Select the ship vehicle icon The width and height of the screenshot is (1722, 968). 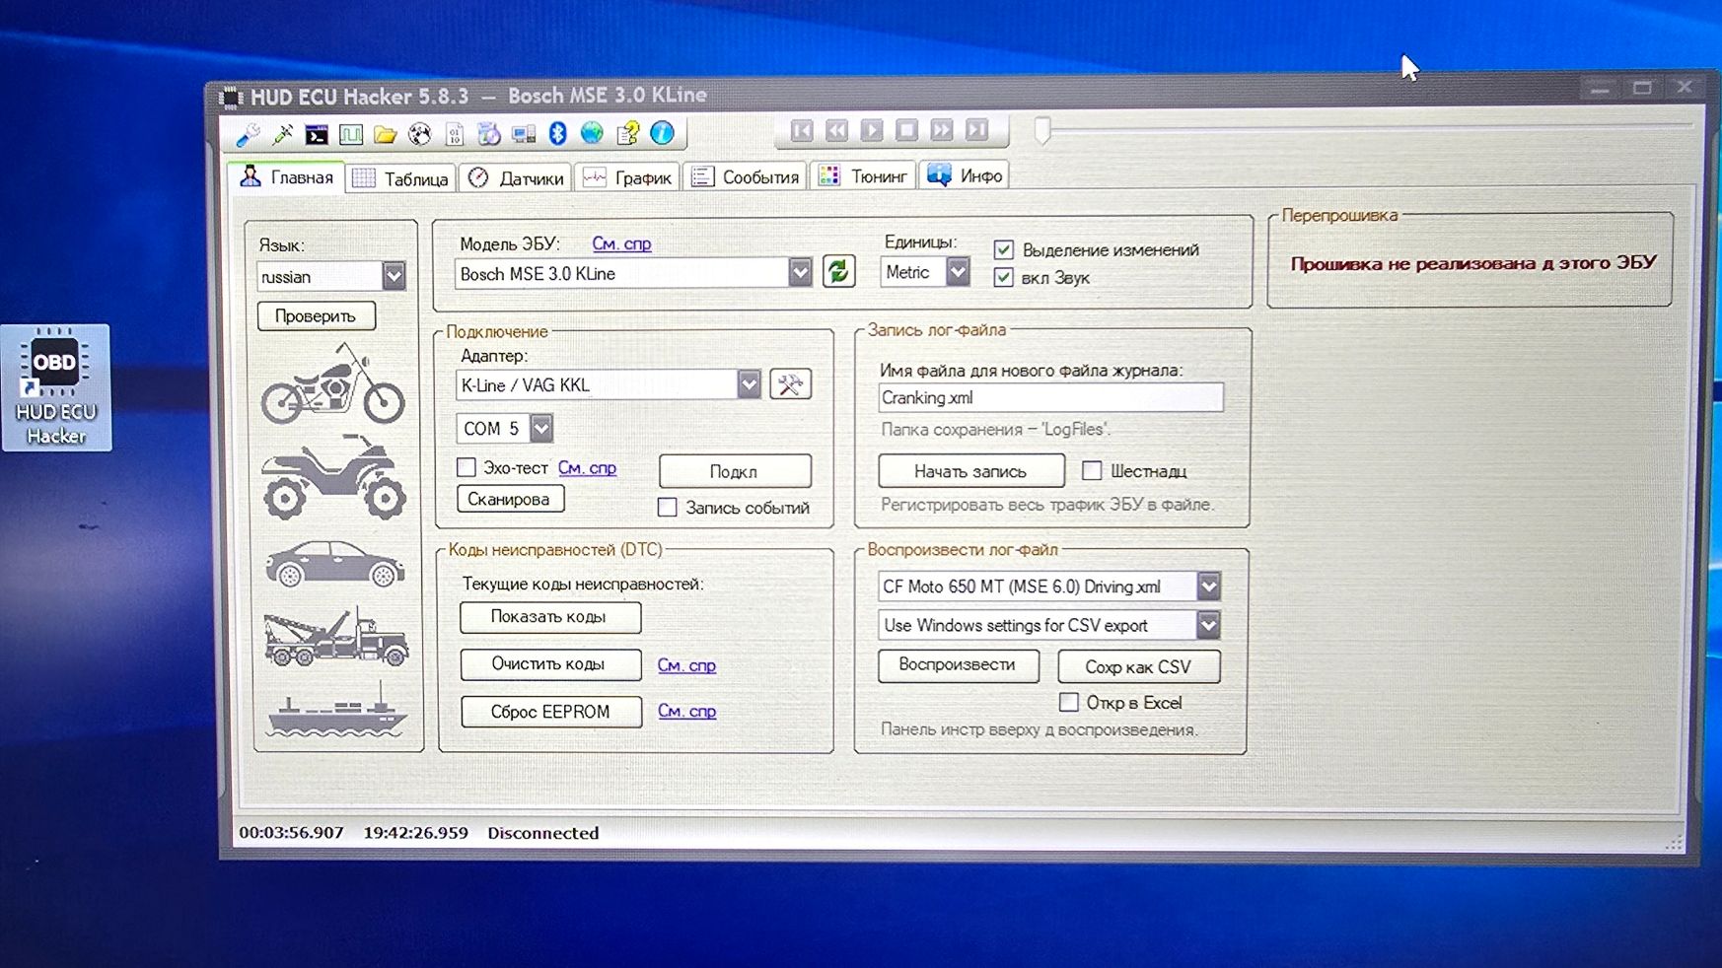coord(336,710)
